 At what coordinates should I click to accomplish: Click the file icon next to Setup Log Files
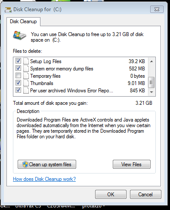pos(26,61)
